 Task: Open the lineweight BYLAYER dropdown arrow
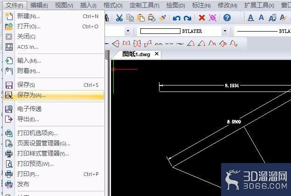pos(225,31)
